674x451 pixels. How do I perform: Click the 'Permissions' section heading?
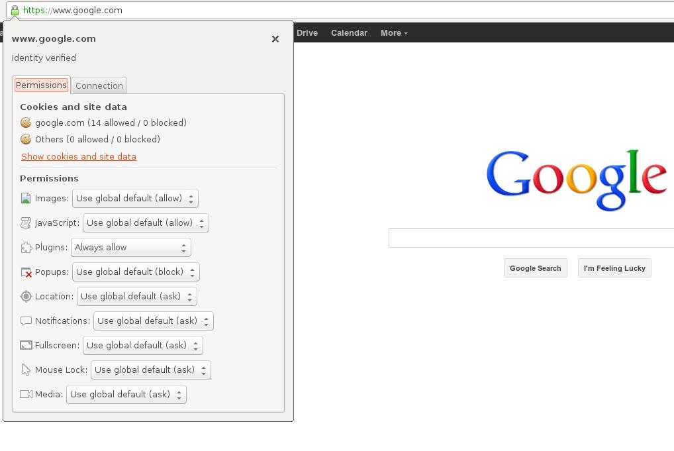point(49,178)
